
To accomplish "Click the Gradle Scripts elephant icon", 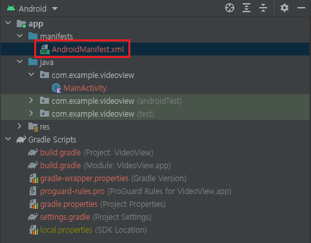I will (x=21, y=140).
